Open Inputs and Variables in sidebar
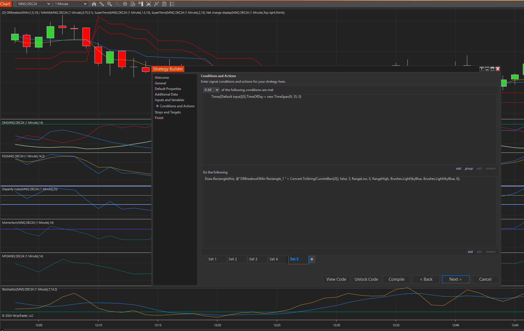 [169, 100]
